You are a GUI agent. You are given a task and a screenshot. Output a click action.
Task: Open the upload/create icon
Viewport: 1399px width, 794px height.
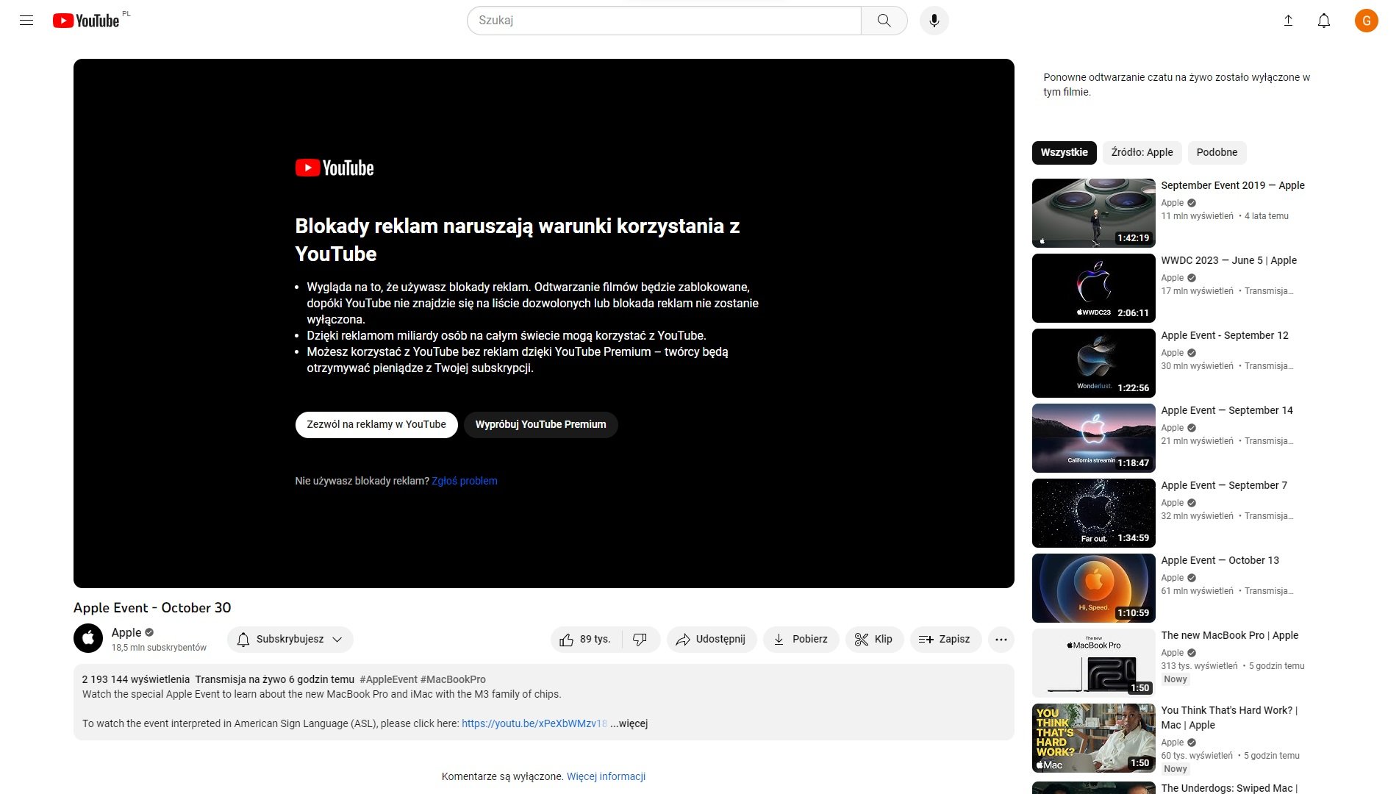click(1288, 21)
